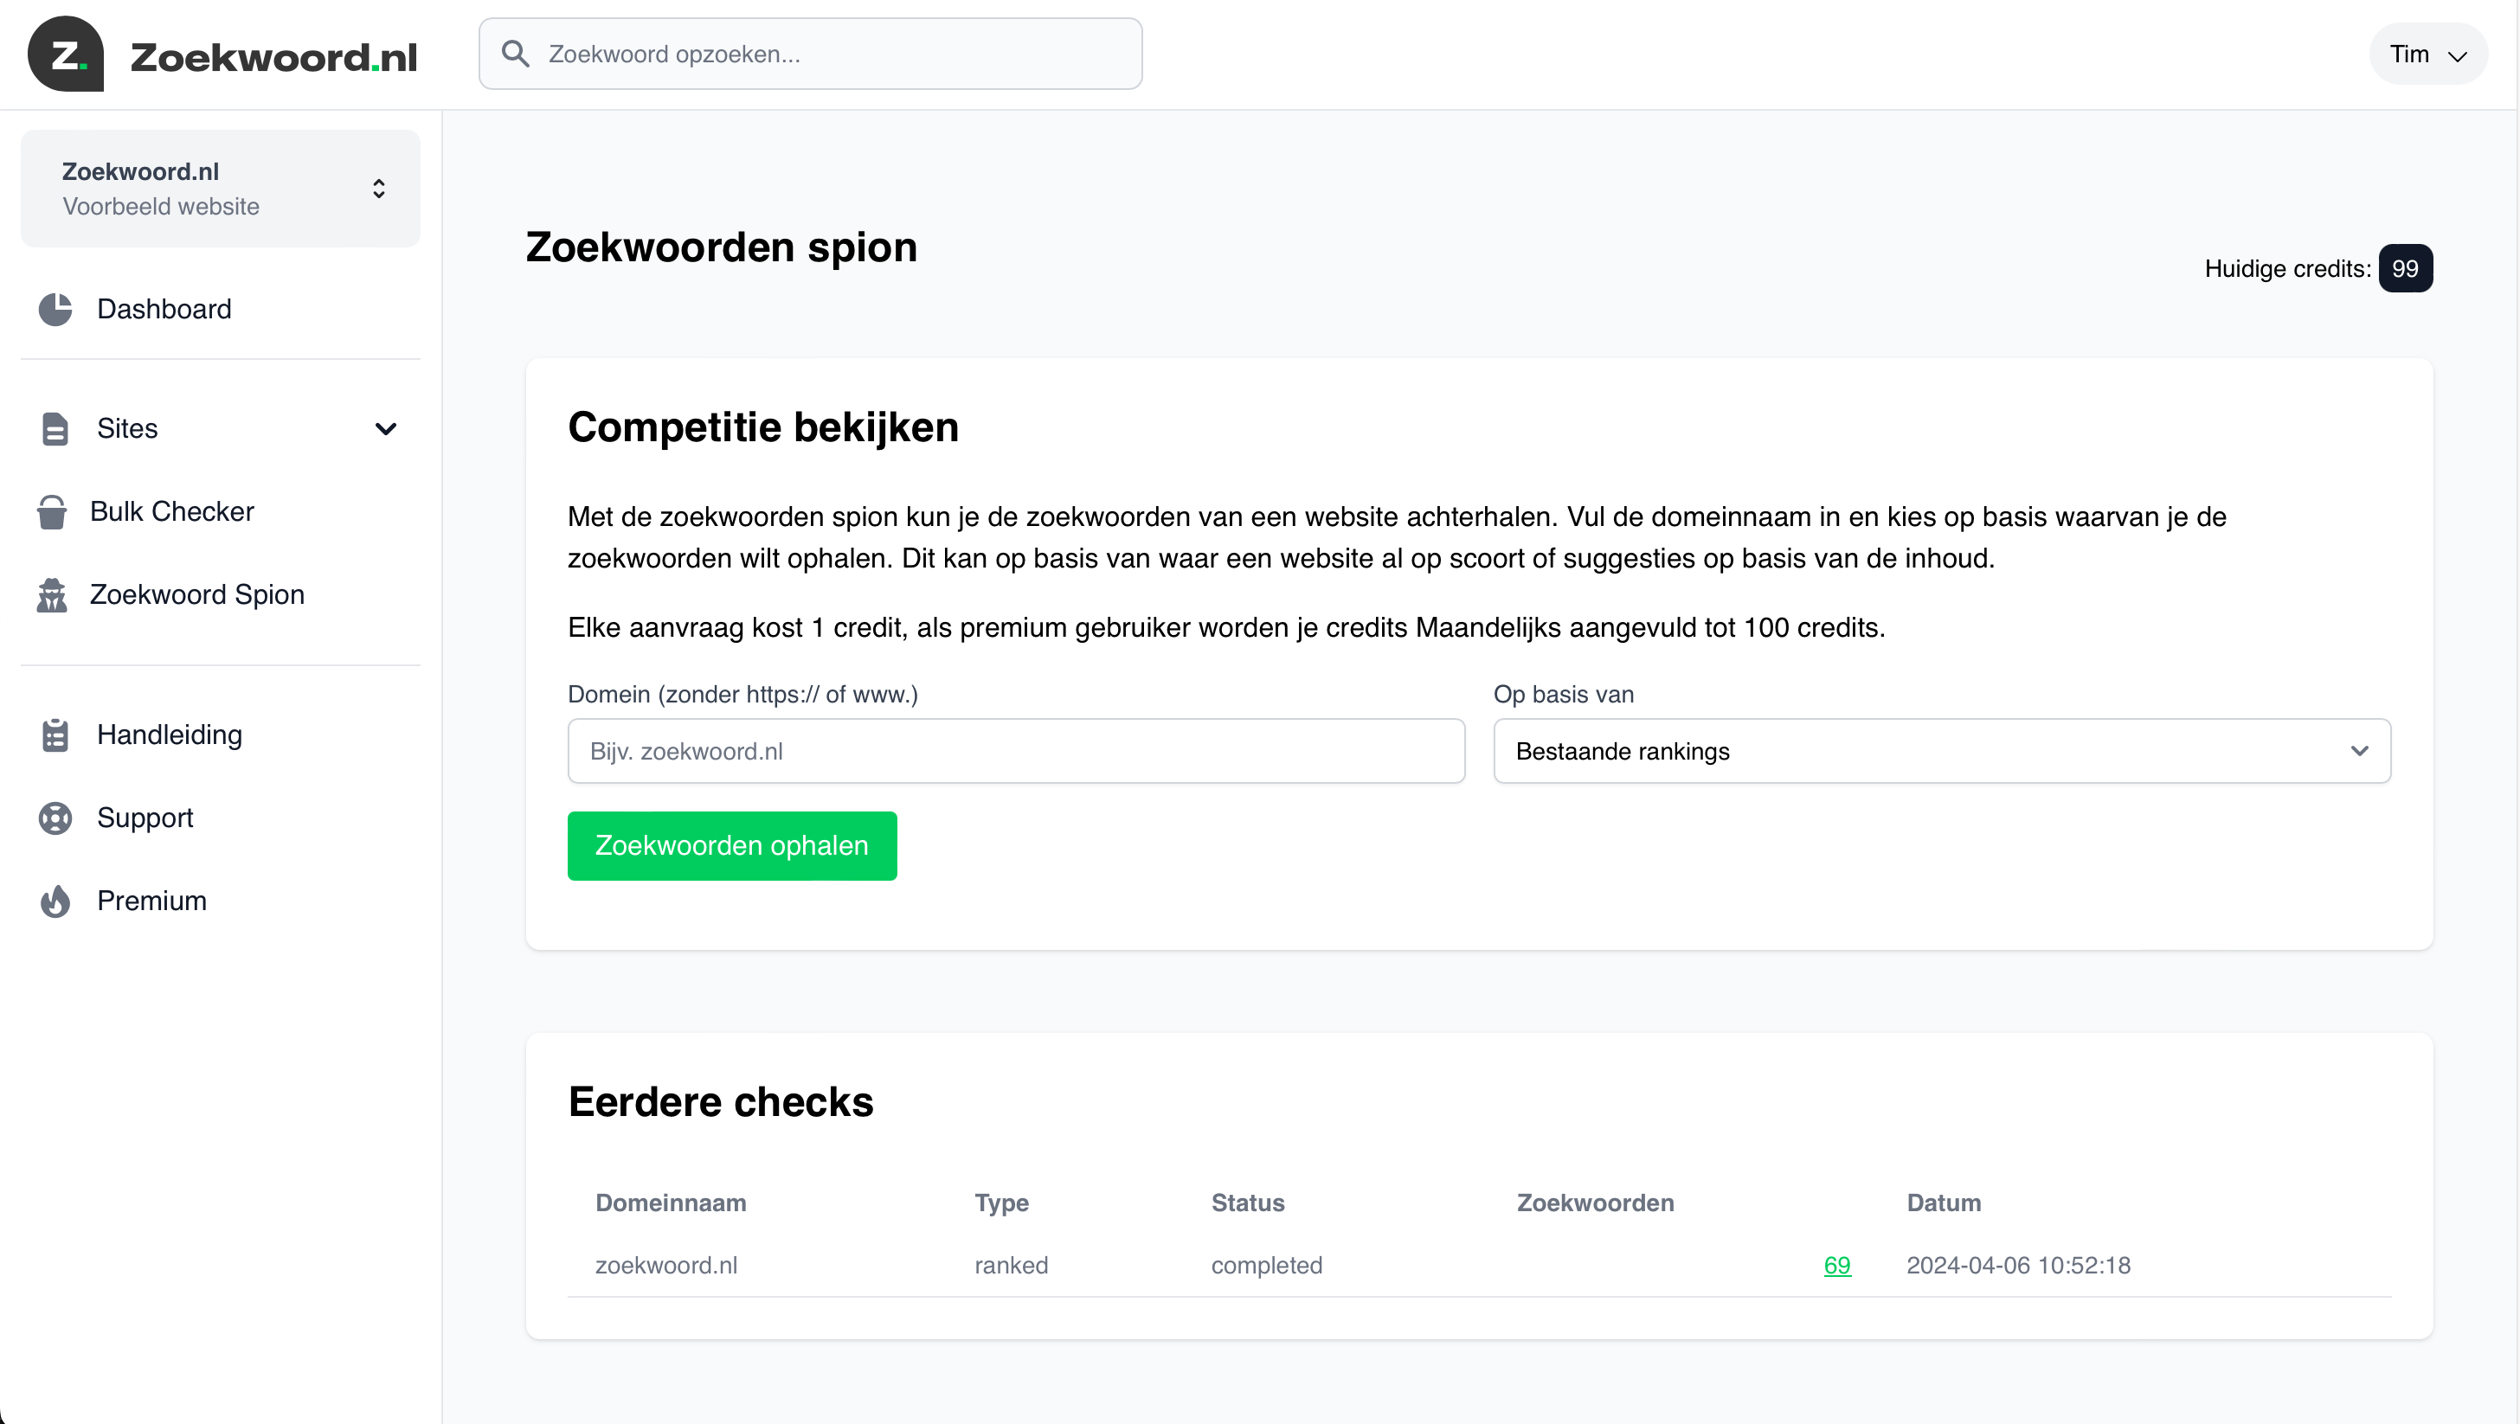This screenshot has height=1424, width=2520.
Task: Click the Handleiding clipboard icon
Action: (54, 734)
